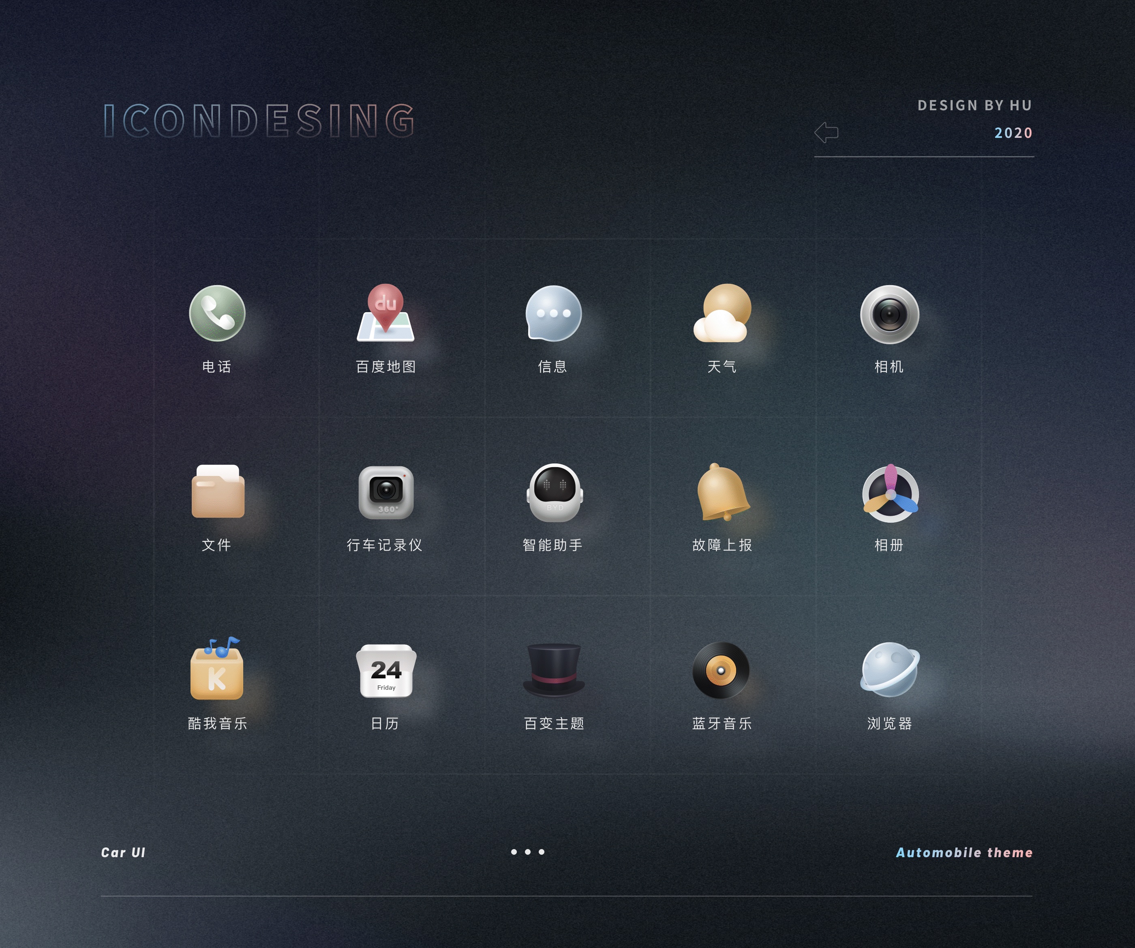This screenshot has width=1135, height=948.
Task: Open the Messages speech bubble icon
Action: [553, 313]
